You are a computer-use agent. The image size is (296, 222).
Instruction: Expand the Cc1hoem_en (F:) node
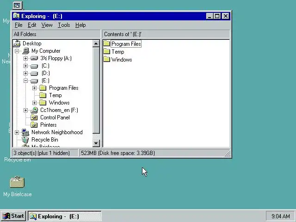point(26,110)
